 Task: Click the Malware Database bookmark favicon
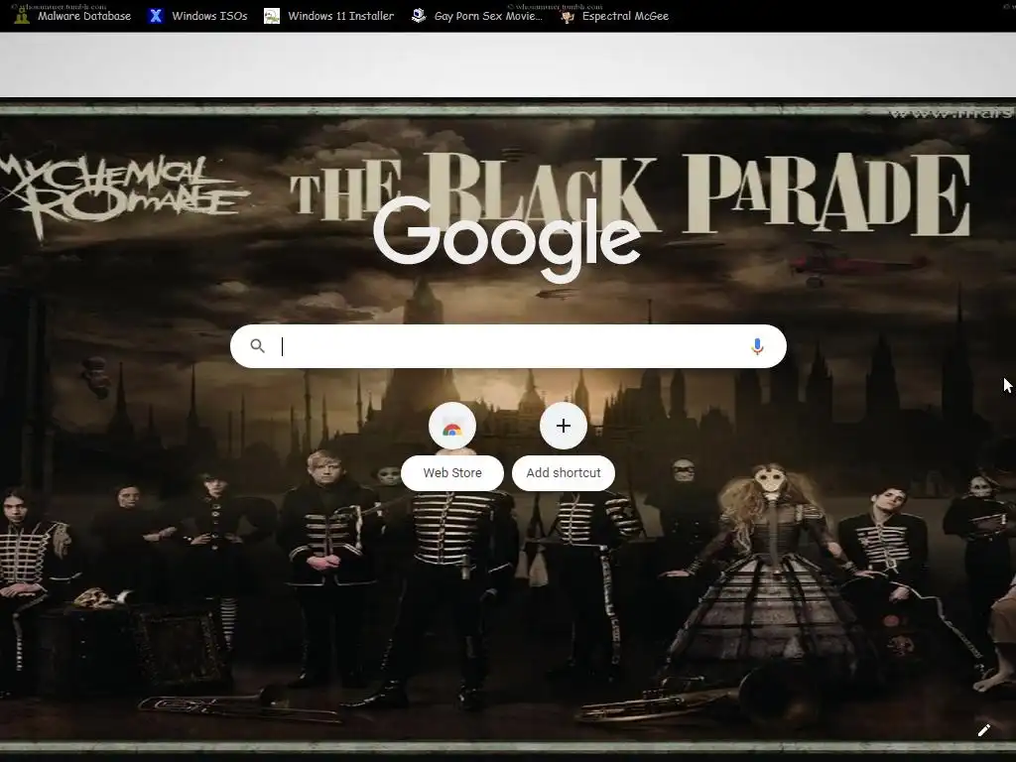22,16
